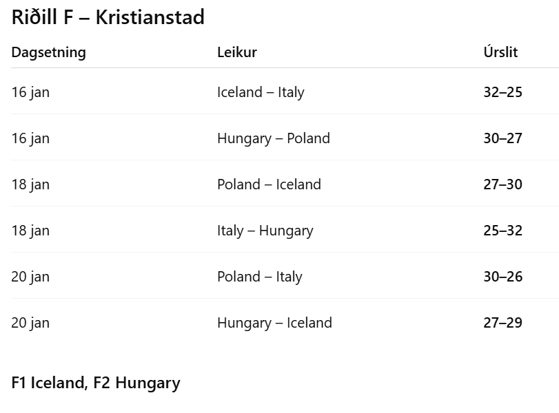
Task: Select the 32–25 result
Action: (502, 92)
